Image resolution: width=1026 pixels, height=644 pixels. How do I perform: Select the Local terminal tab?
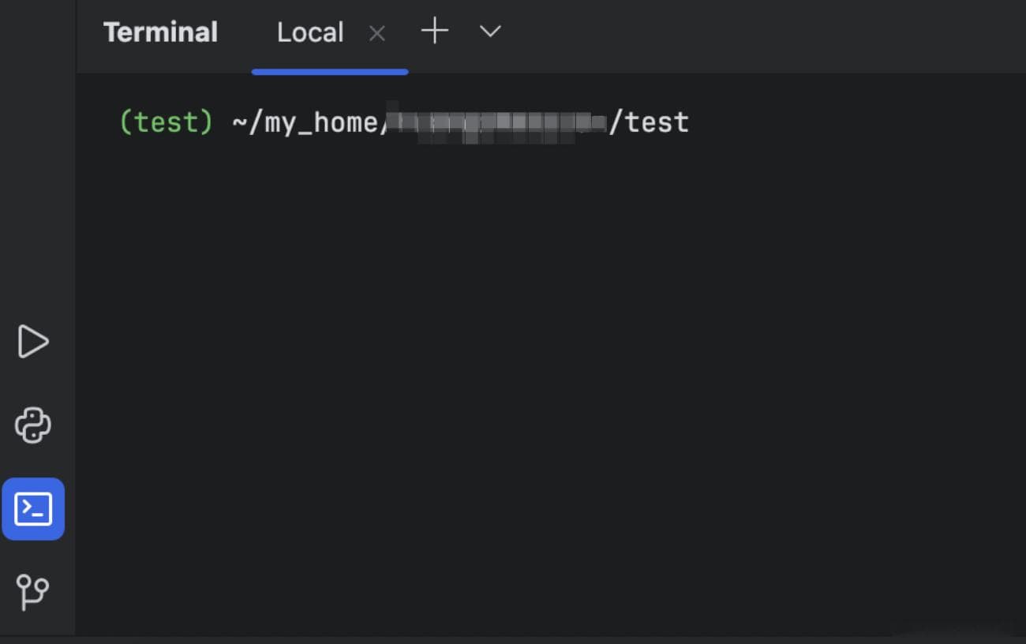(x=310, y=32)
